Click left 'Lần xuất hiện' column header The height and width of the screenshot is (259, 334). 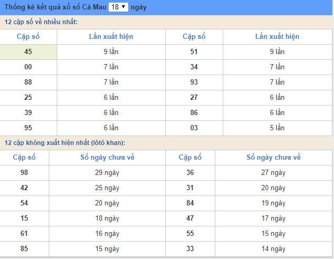point(111,36)
